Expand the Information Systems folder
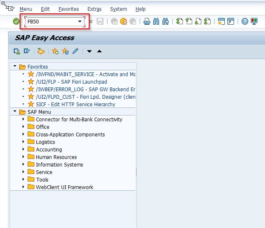 (x=23, y=164)
